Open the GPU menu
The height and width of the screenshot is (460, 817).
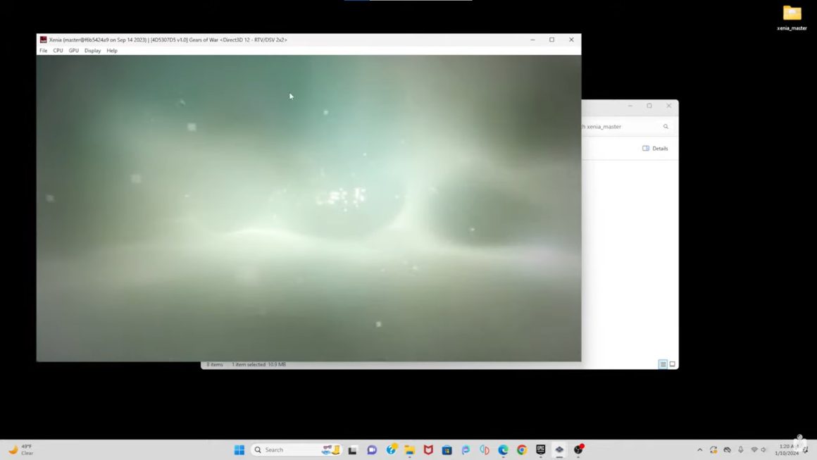(73, 51)
